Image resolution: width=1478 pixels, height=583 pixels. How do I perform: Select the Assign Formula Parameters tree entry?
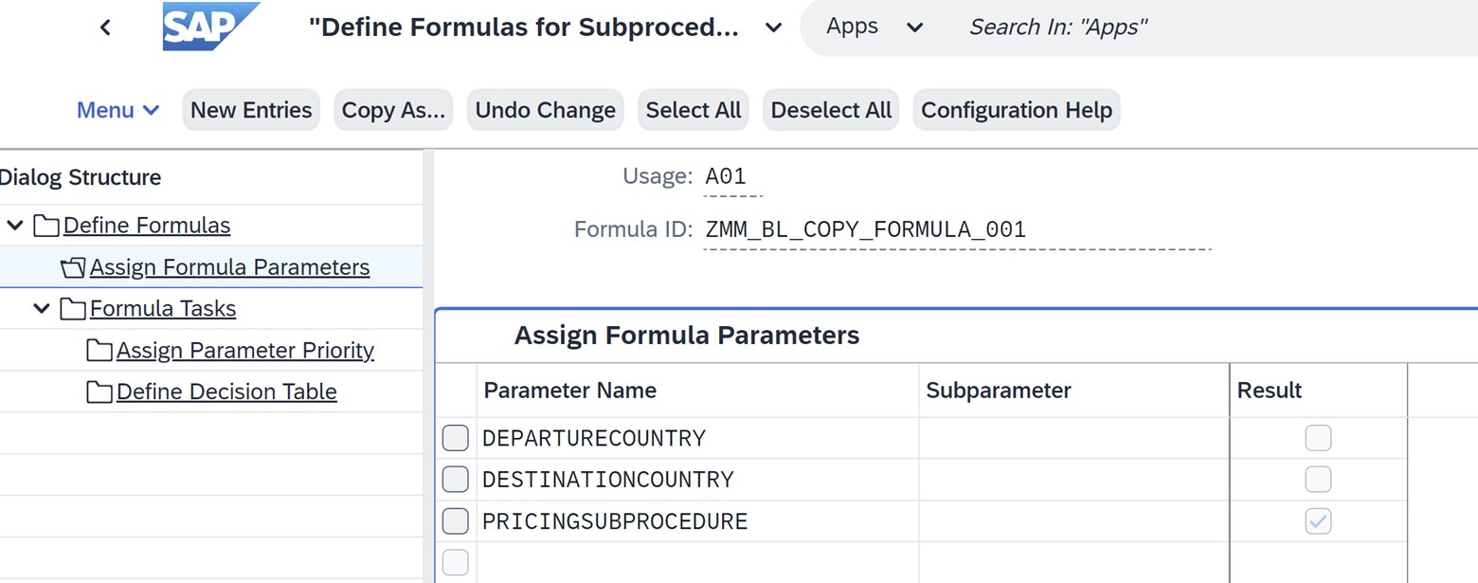tap(229, 267)
